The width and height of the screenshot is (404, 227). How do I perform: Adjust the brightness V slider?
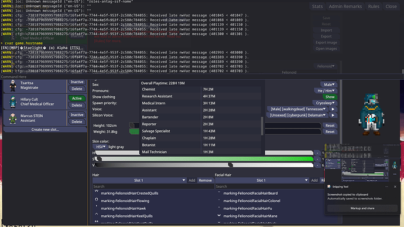pyautogui.click(x=204, y=165)
